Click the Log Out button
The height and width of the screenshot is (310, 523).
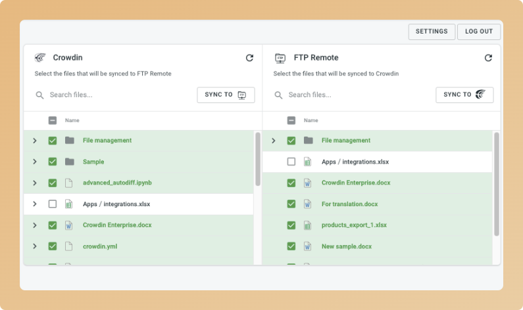click(x=479, y=32)
